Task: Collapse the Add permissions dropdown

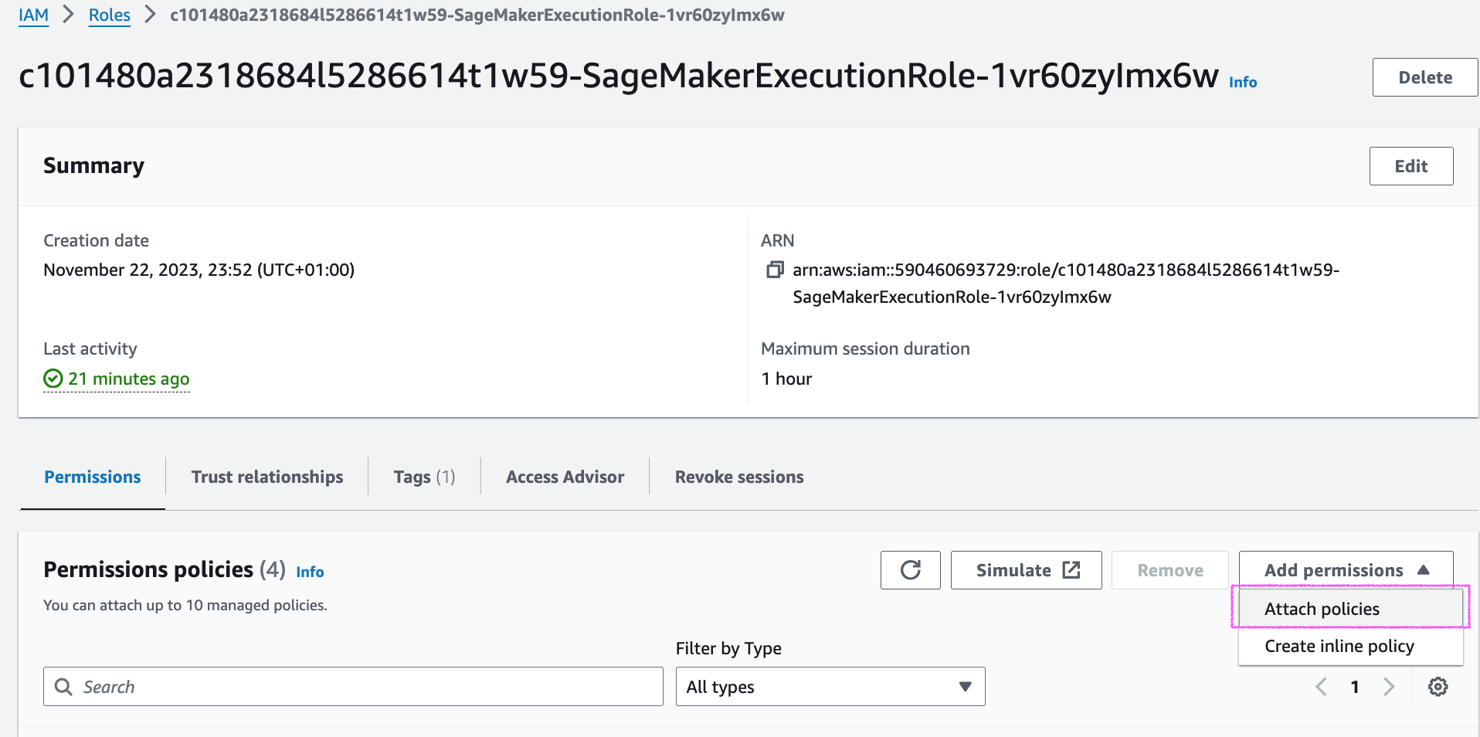Action: [x=1346, y=570]
